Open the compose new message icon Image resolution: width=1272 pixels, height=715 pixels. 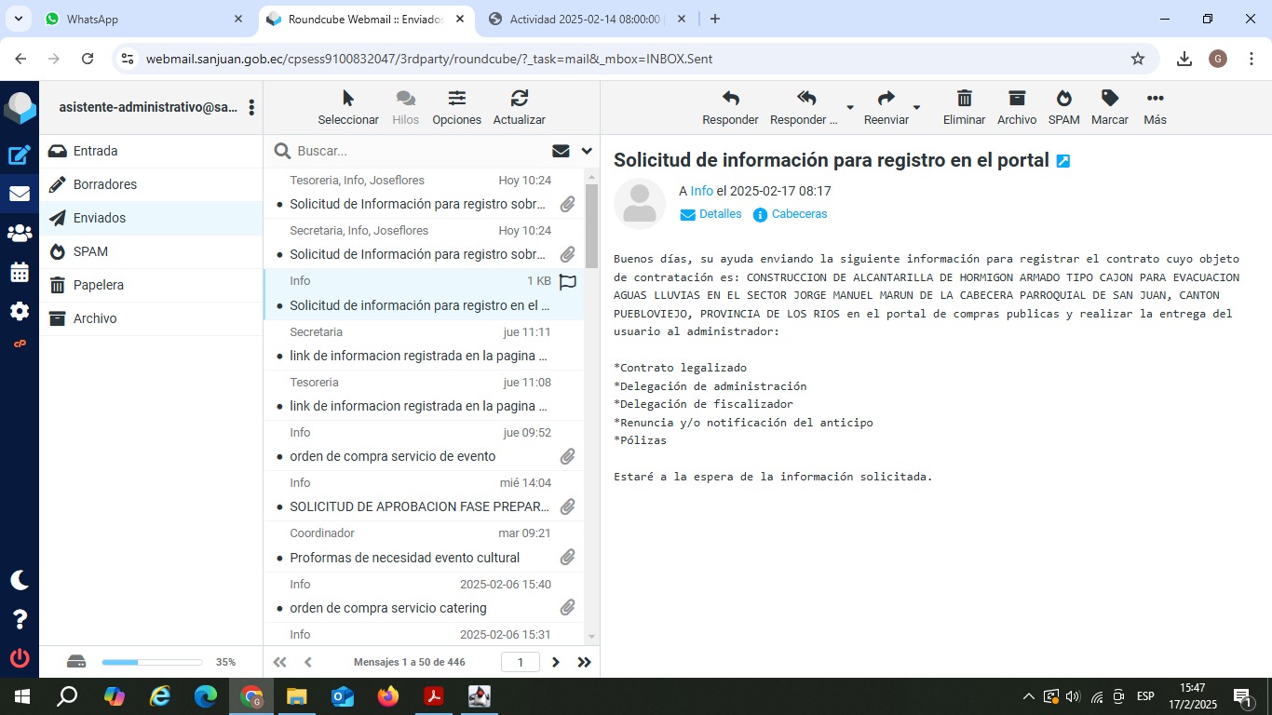point(20,155)
